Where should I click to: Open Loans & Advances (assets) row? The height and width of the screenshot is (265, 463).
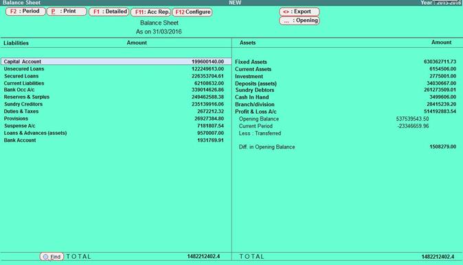[x=116, y=133]
